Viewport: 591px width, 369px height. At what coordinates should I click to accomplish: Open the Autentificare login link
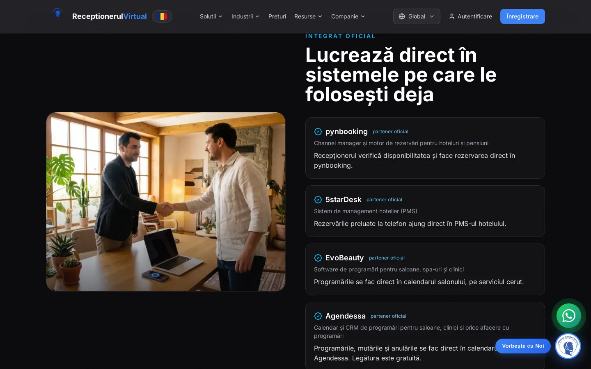[x=470, y=16]
